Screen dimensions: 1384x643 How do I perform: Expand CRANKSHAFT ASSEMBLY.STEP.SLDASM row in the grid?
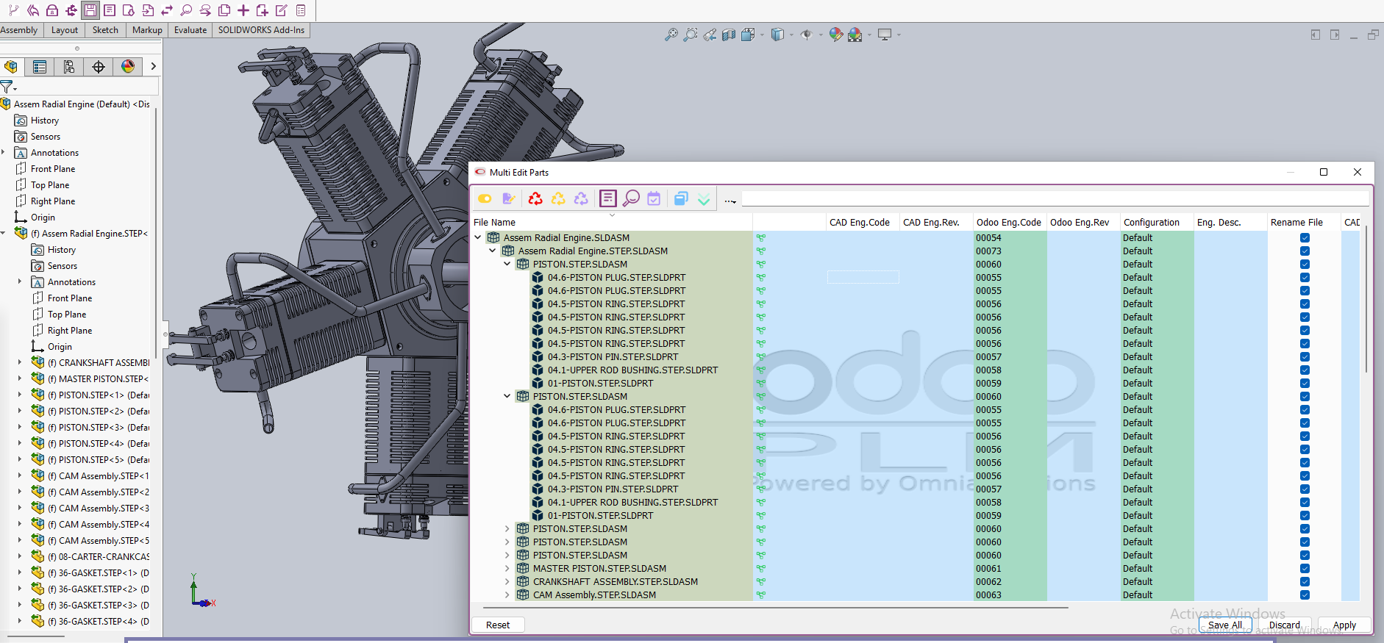(507, 581)
